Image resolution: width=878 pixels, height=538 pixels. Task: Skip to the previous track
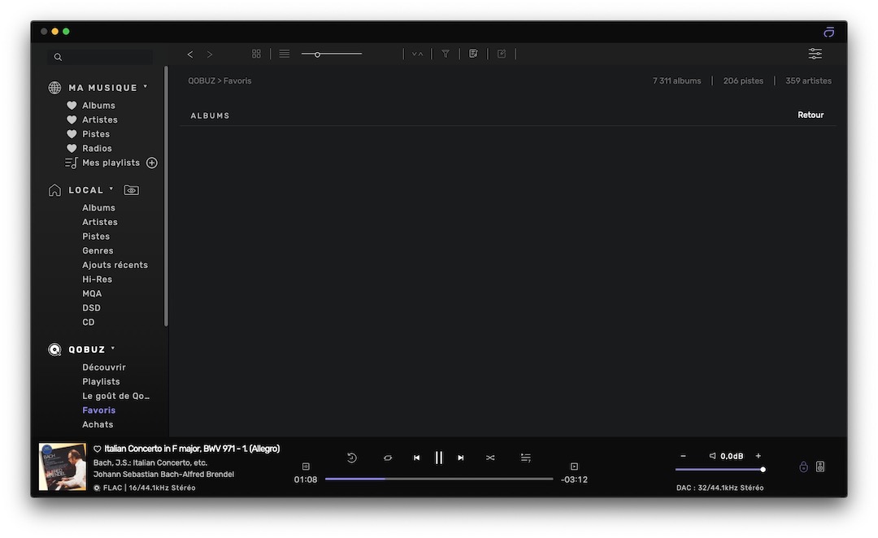(416, 458)
